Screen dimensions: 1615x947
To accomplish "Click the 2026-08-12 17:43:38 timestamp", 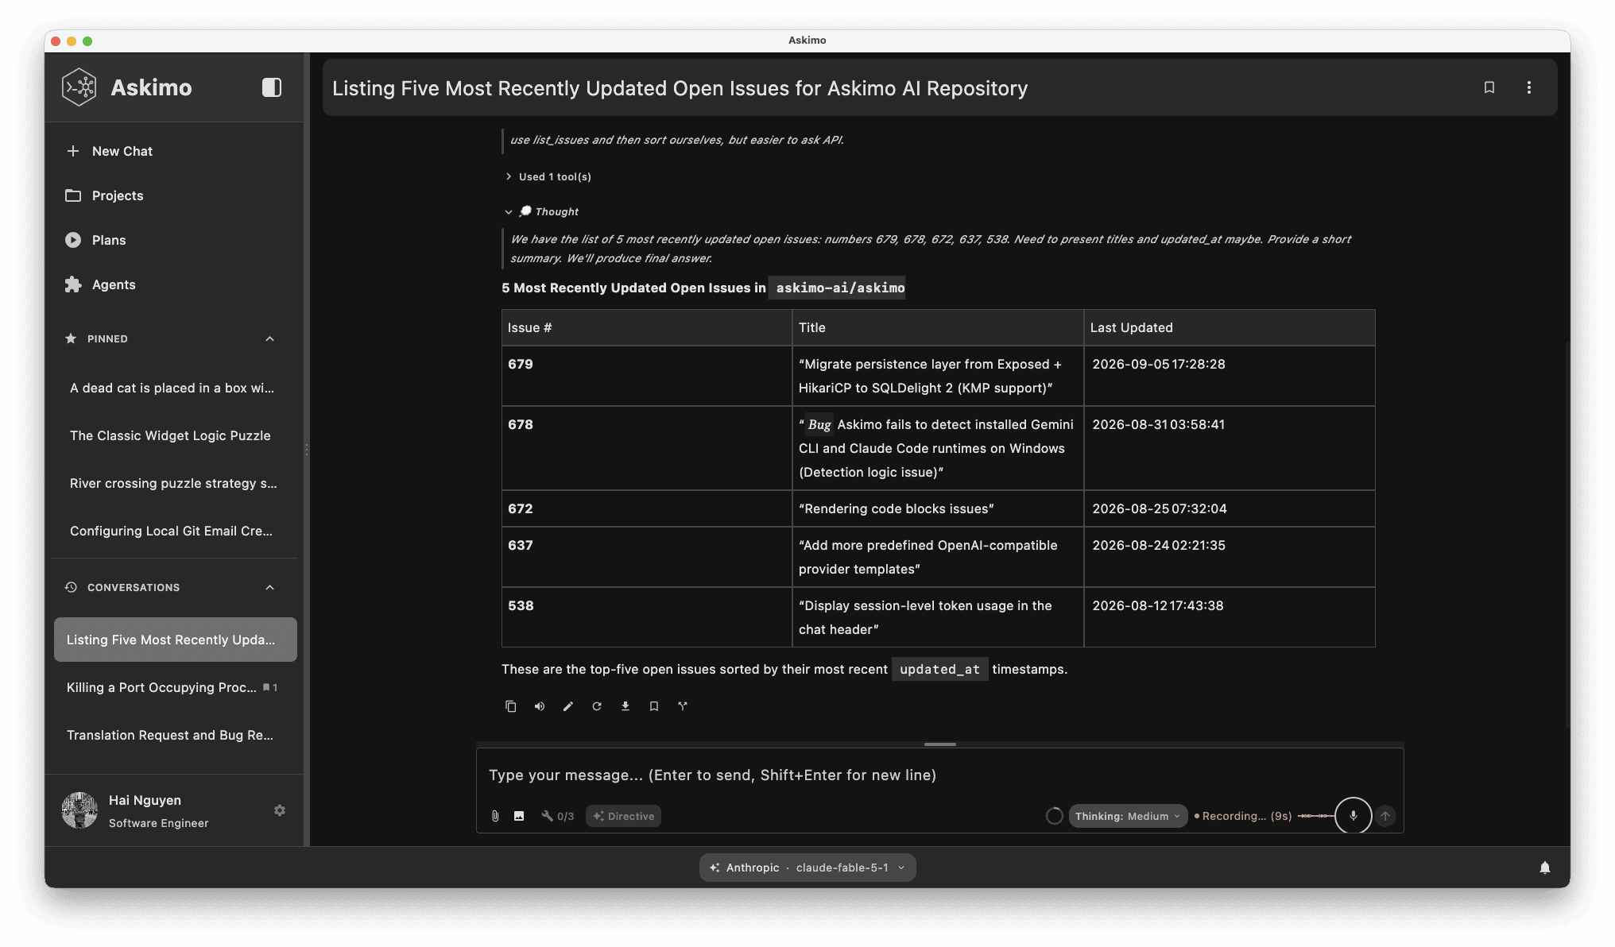I will (x=1158, y=605).
